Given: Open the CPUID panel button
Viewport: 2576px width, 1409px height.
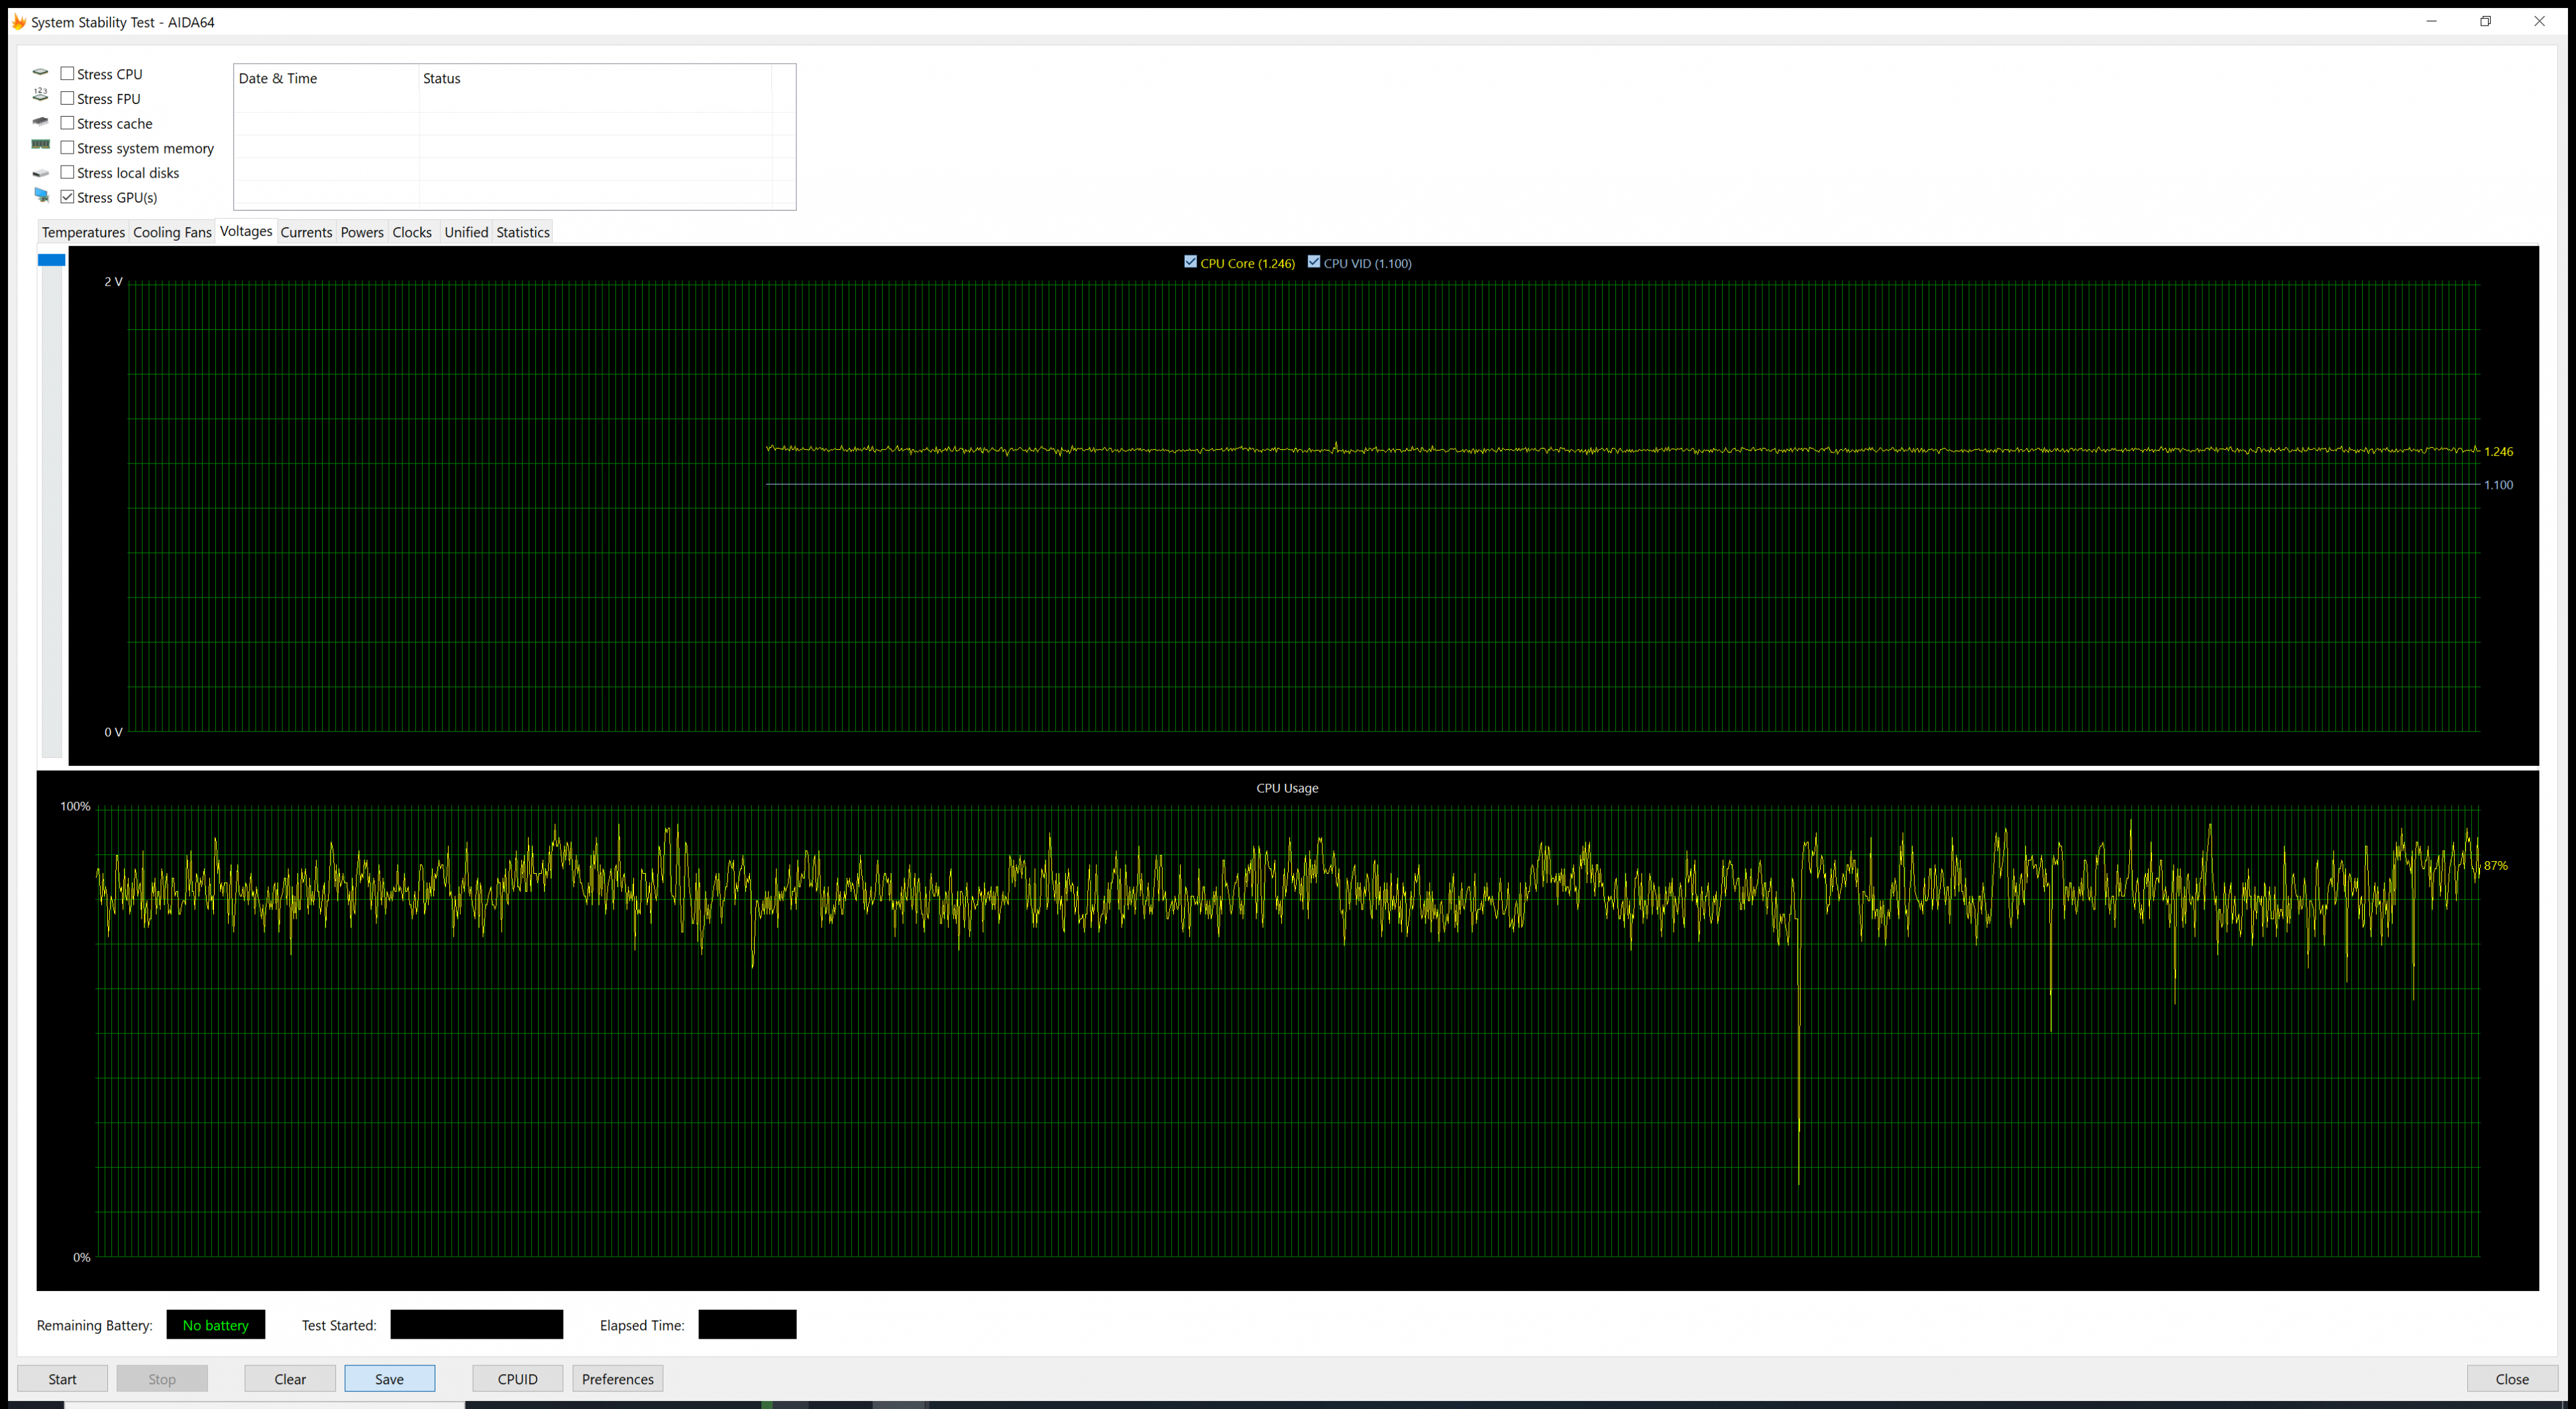Looking at the screenshot, I should point(517,1378).
